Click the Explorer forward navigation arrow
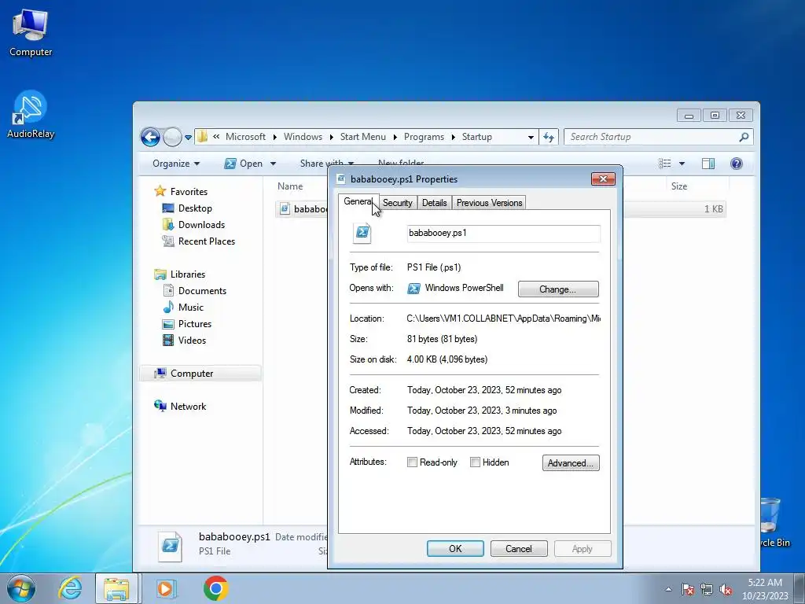Screen dimensions: 805x604 (172, 137)
